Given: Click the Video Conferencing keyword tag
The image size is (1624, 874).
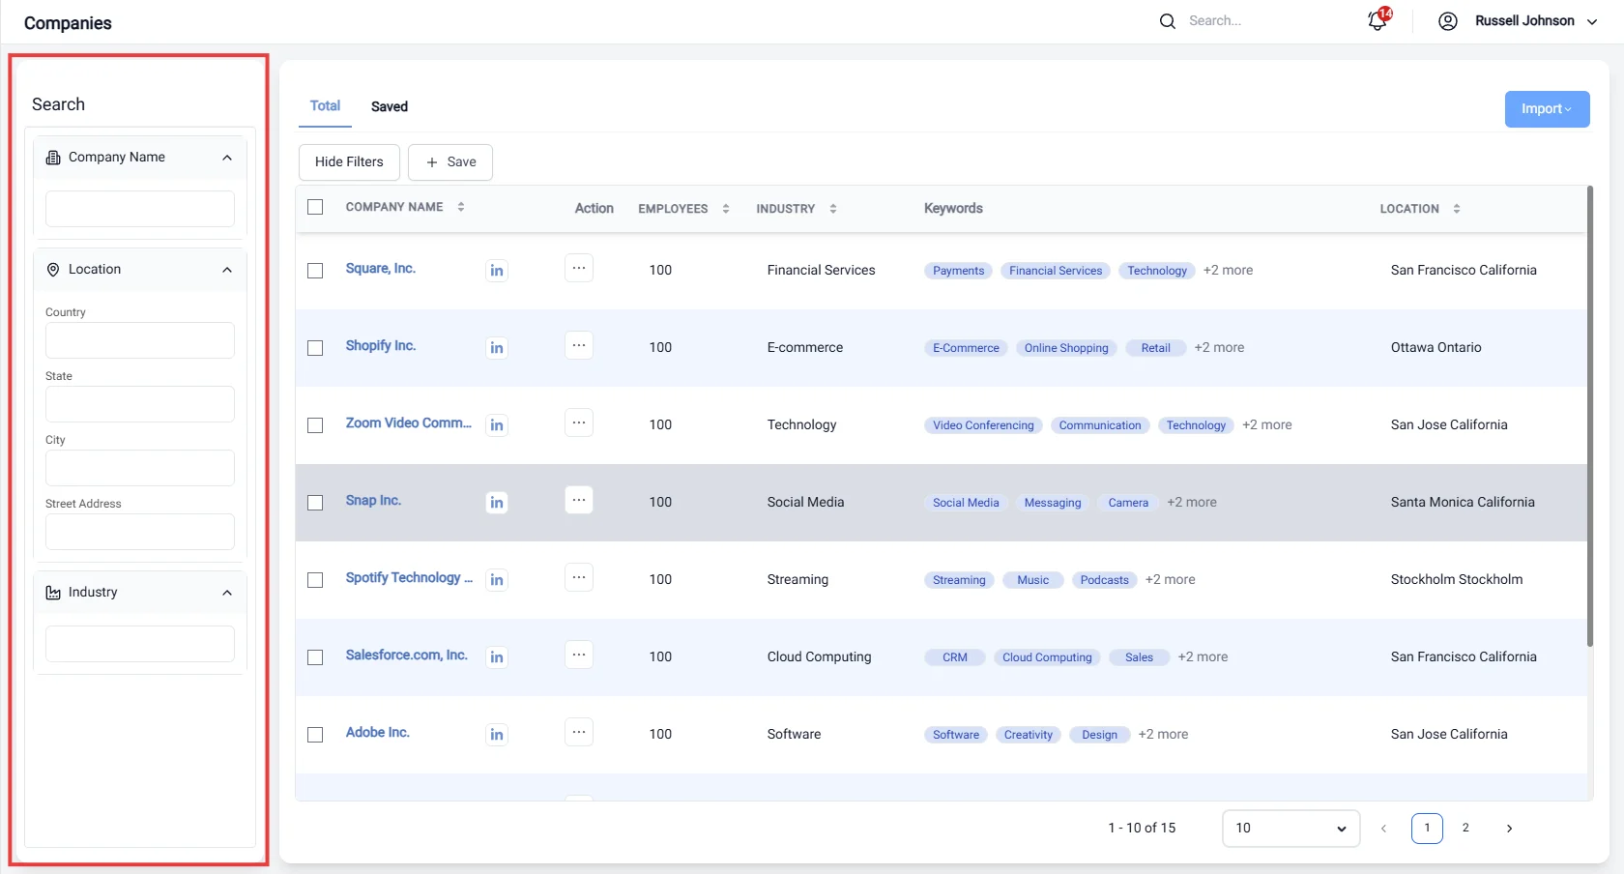Looking at the screenshot, I should pos(983,425).
